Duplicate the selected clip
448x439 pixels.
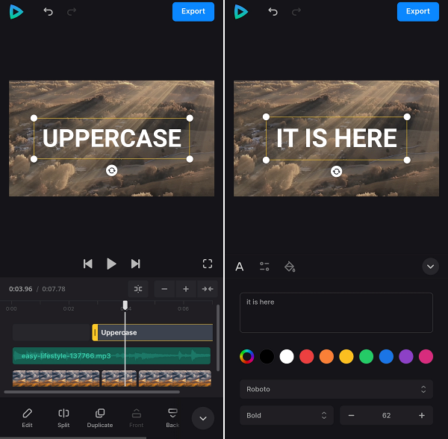point(100,418)
